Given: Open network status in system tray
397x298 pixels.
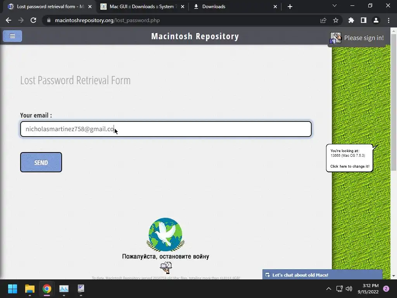Looking at the screenshot, I should (339, 289).
